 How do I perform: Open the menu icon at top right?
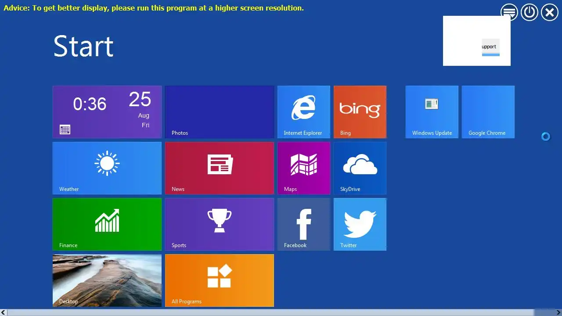coord(509,12)
